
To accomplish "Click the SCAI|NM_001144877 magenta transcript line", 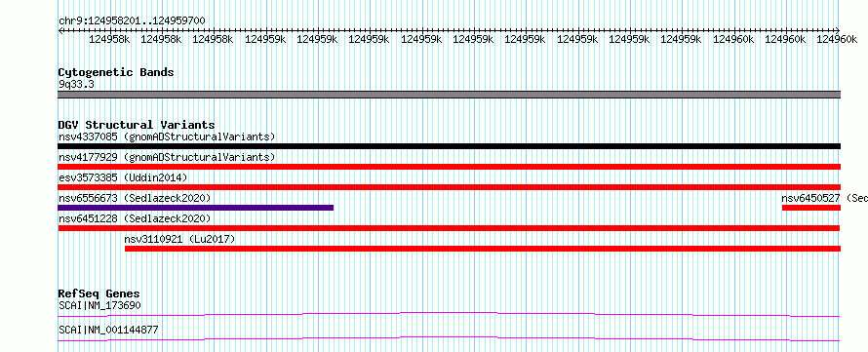I will click(x=449, y=338).
